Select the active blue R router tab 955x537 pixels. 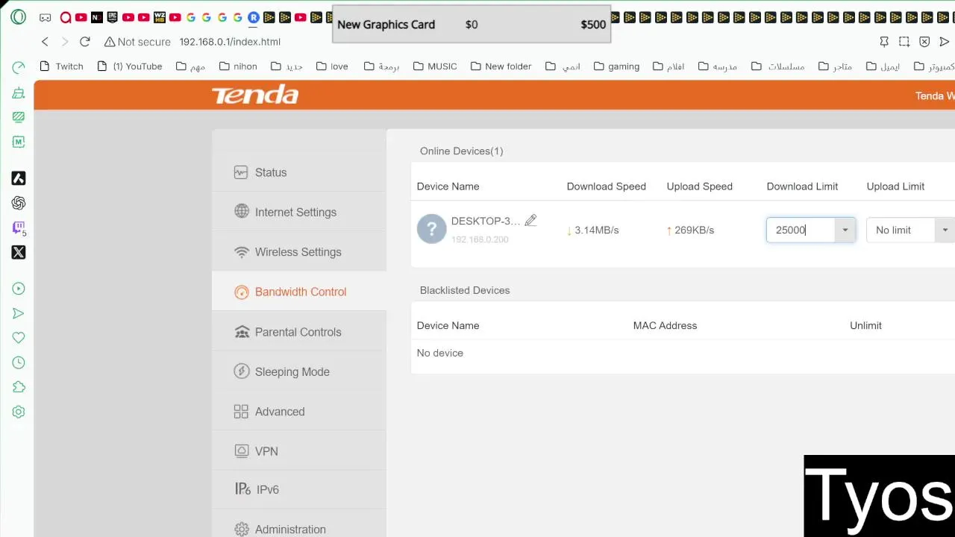tap(254, 17)
